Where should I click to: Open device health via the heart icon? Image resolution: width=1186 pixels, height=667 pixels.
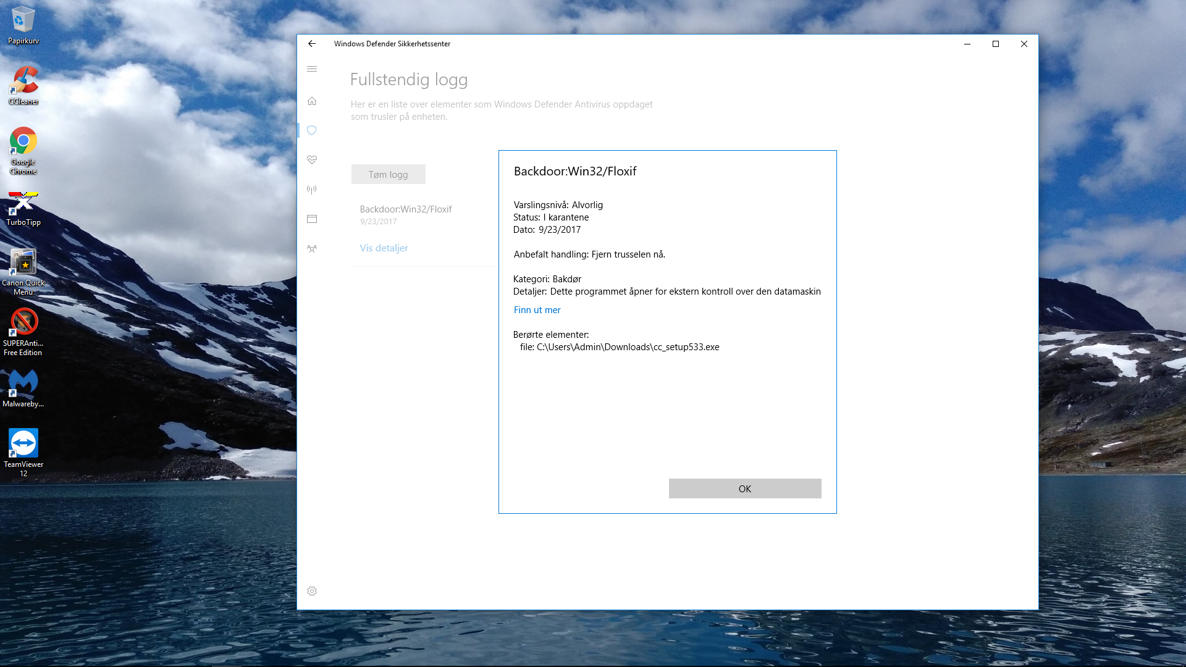312,160
